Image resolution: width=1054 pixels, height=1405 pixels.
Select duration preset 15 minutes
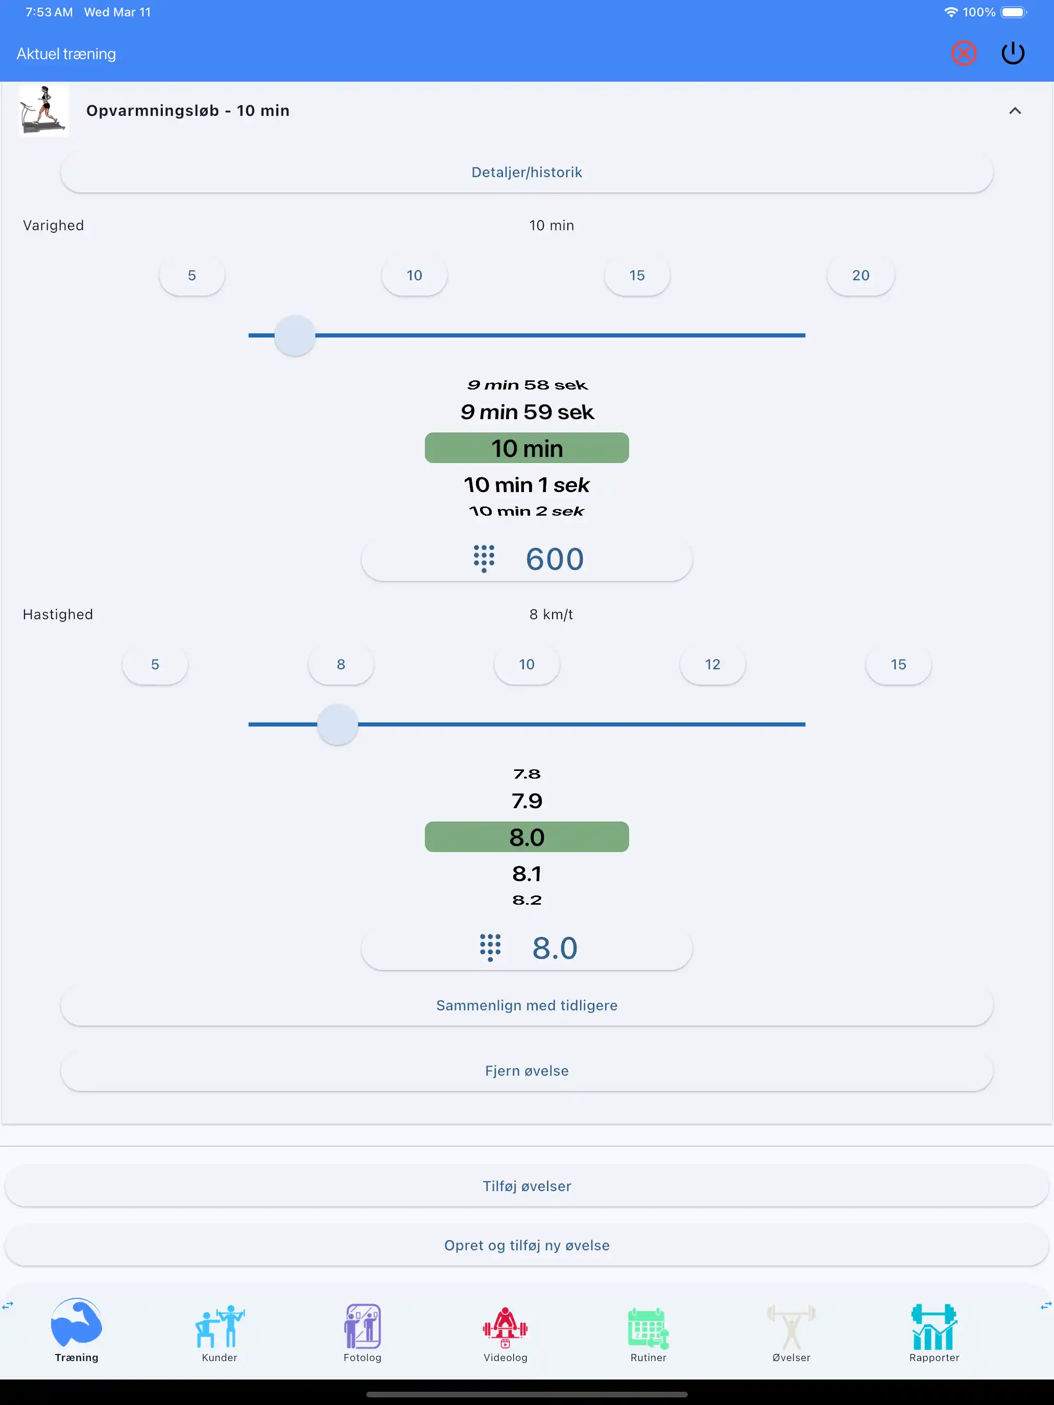click(x=637, y=275)
